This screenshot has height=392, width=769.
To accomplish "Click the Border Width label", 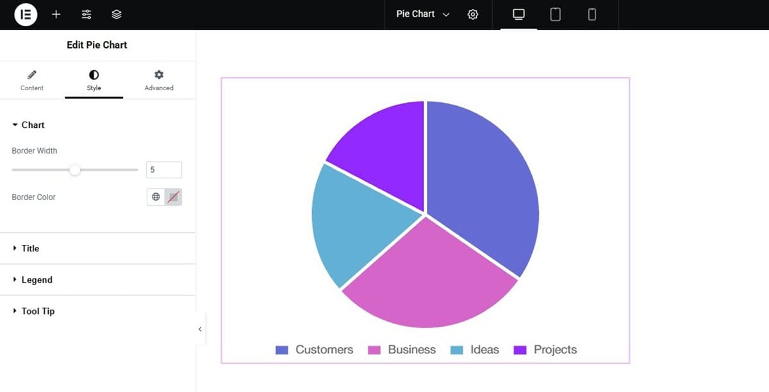I will click(x=35, y=150).
